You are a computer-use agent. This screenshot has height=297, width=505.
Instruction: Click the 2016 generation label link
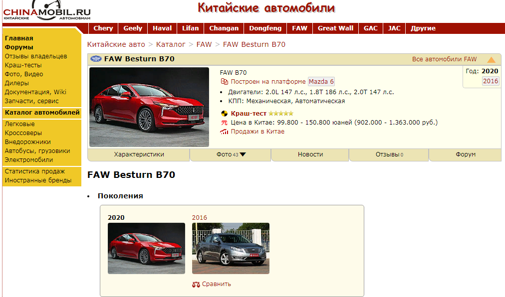[200, 218]
